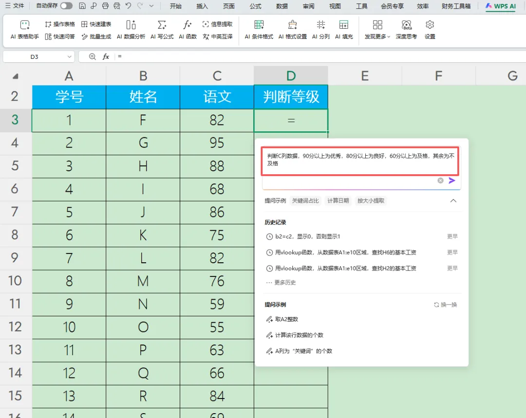Open the 会员专享 tab
The image size is (526, 418).
pyautogui.click(x=392, y=6)
